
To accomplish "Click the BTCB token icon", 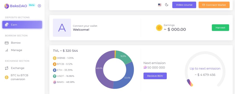I will click(54, 64).
